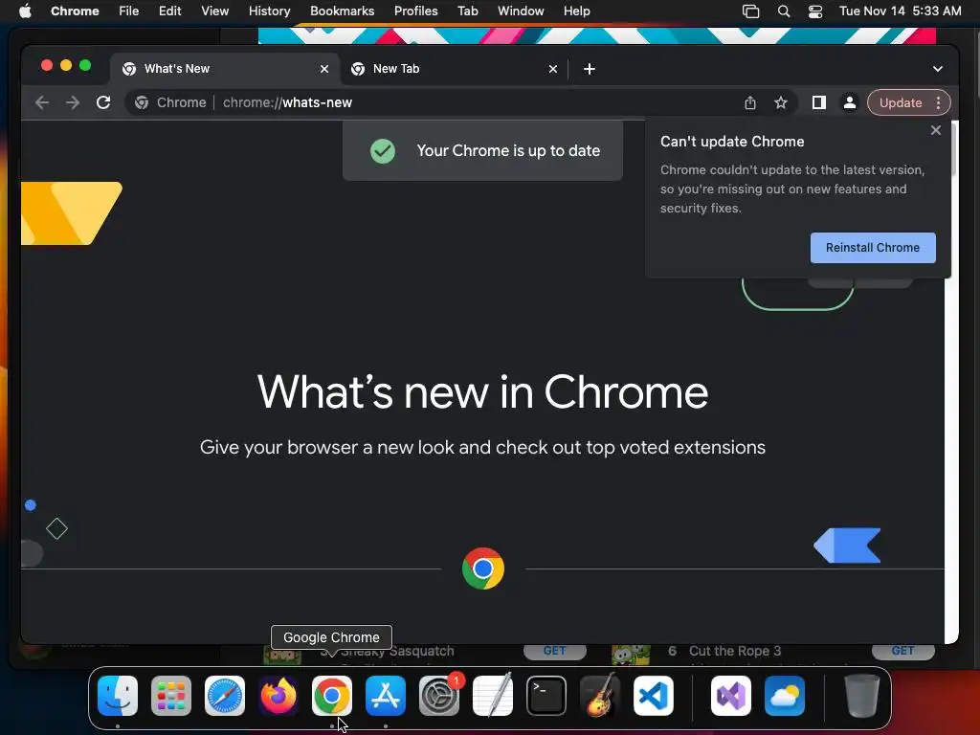This screenshot has width=980, height=735.
Task: Switch to the What's New tab
Action: 225,69
